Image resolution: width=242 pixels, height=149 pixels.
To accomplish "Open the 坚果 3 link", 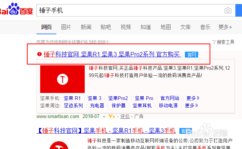I will [x=94, y=98].
